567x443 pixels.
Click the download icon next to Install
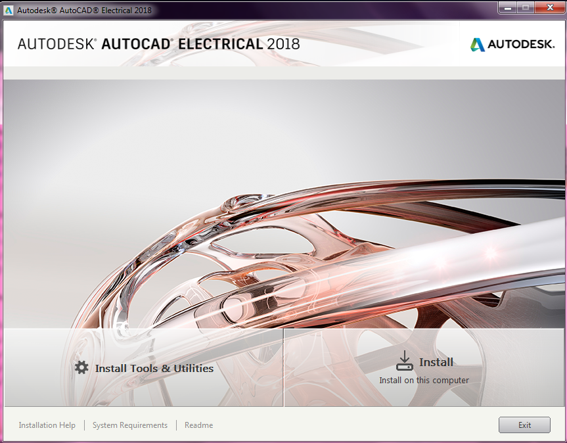404,361
